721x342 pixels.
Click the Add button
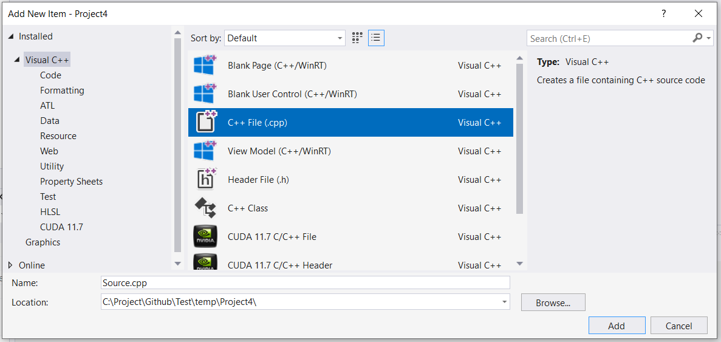[617, 326]
